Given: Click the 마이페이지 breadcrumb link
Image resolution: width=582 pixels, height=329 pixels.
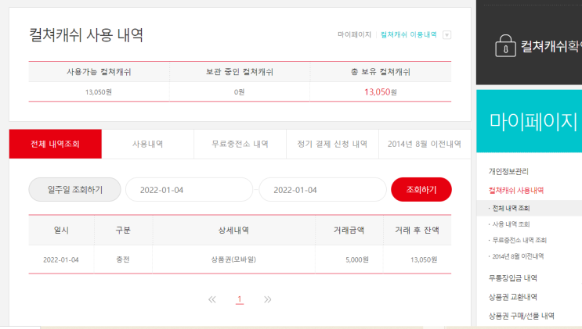Looking at the screenshot, I should 354,35.
